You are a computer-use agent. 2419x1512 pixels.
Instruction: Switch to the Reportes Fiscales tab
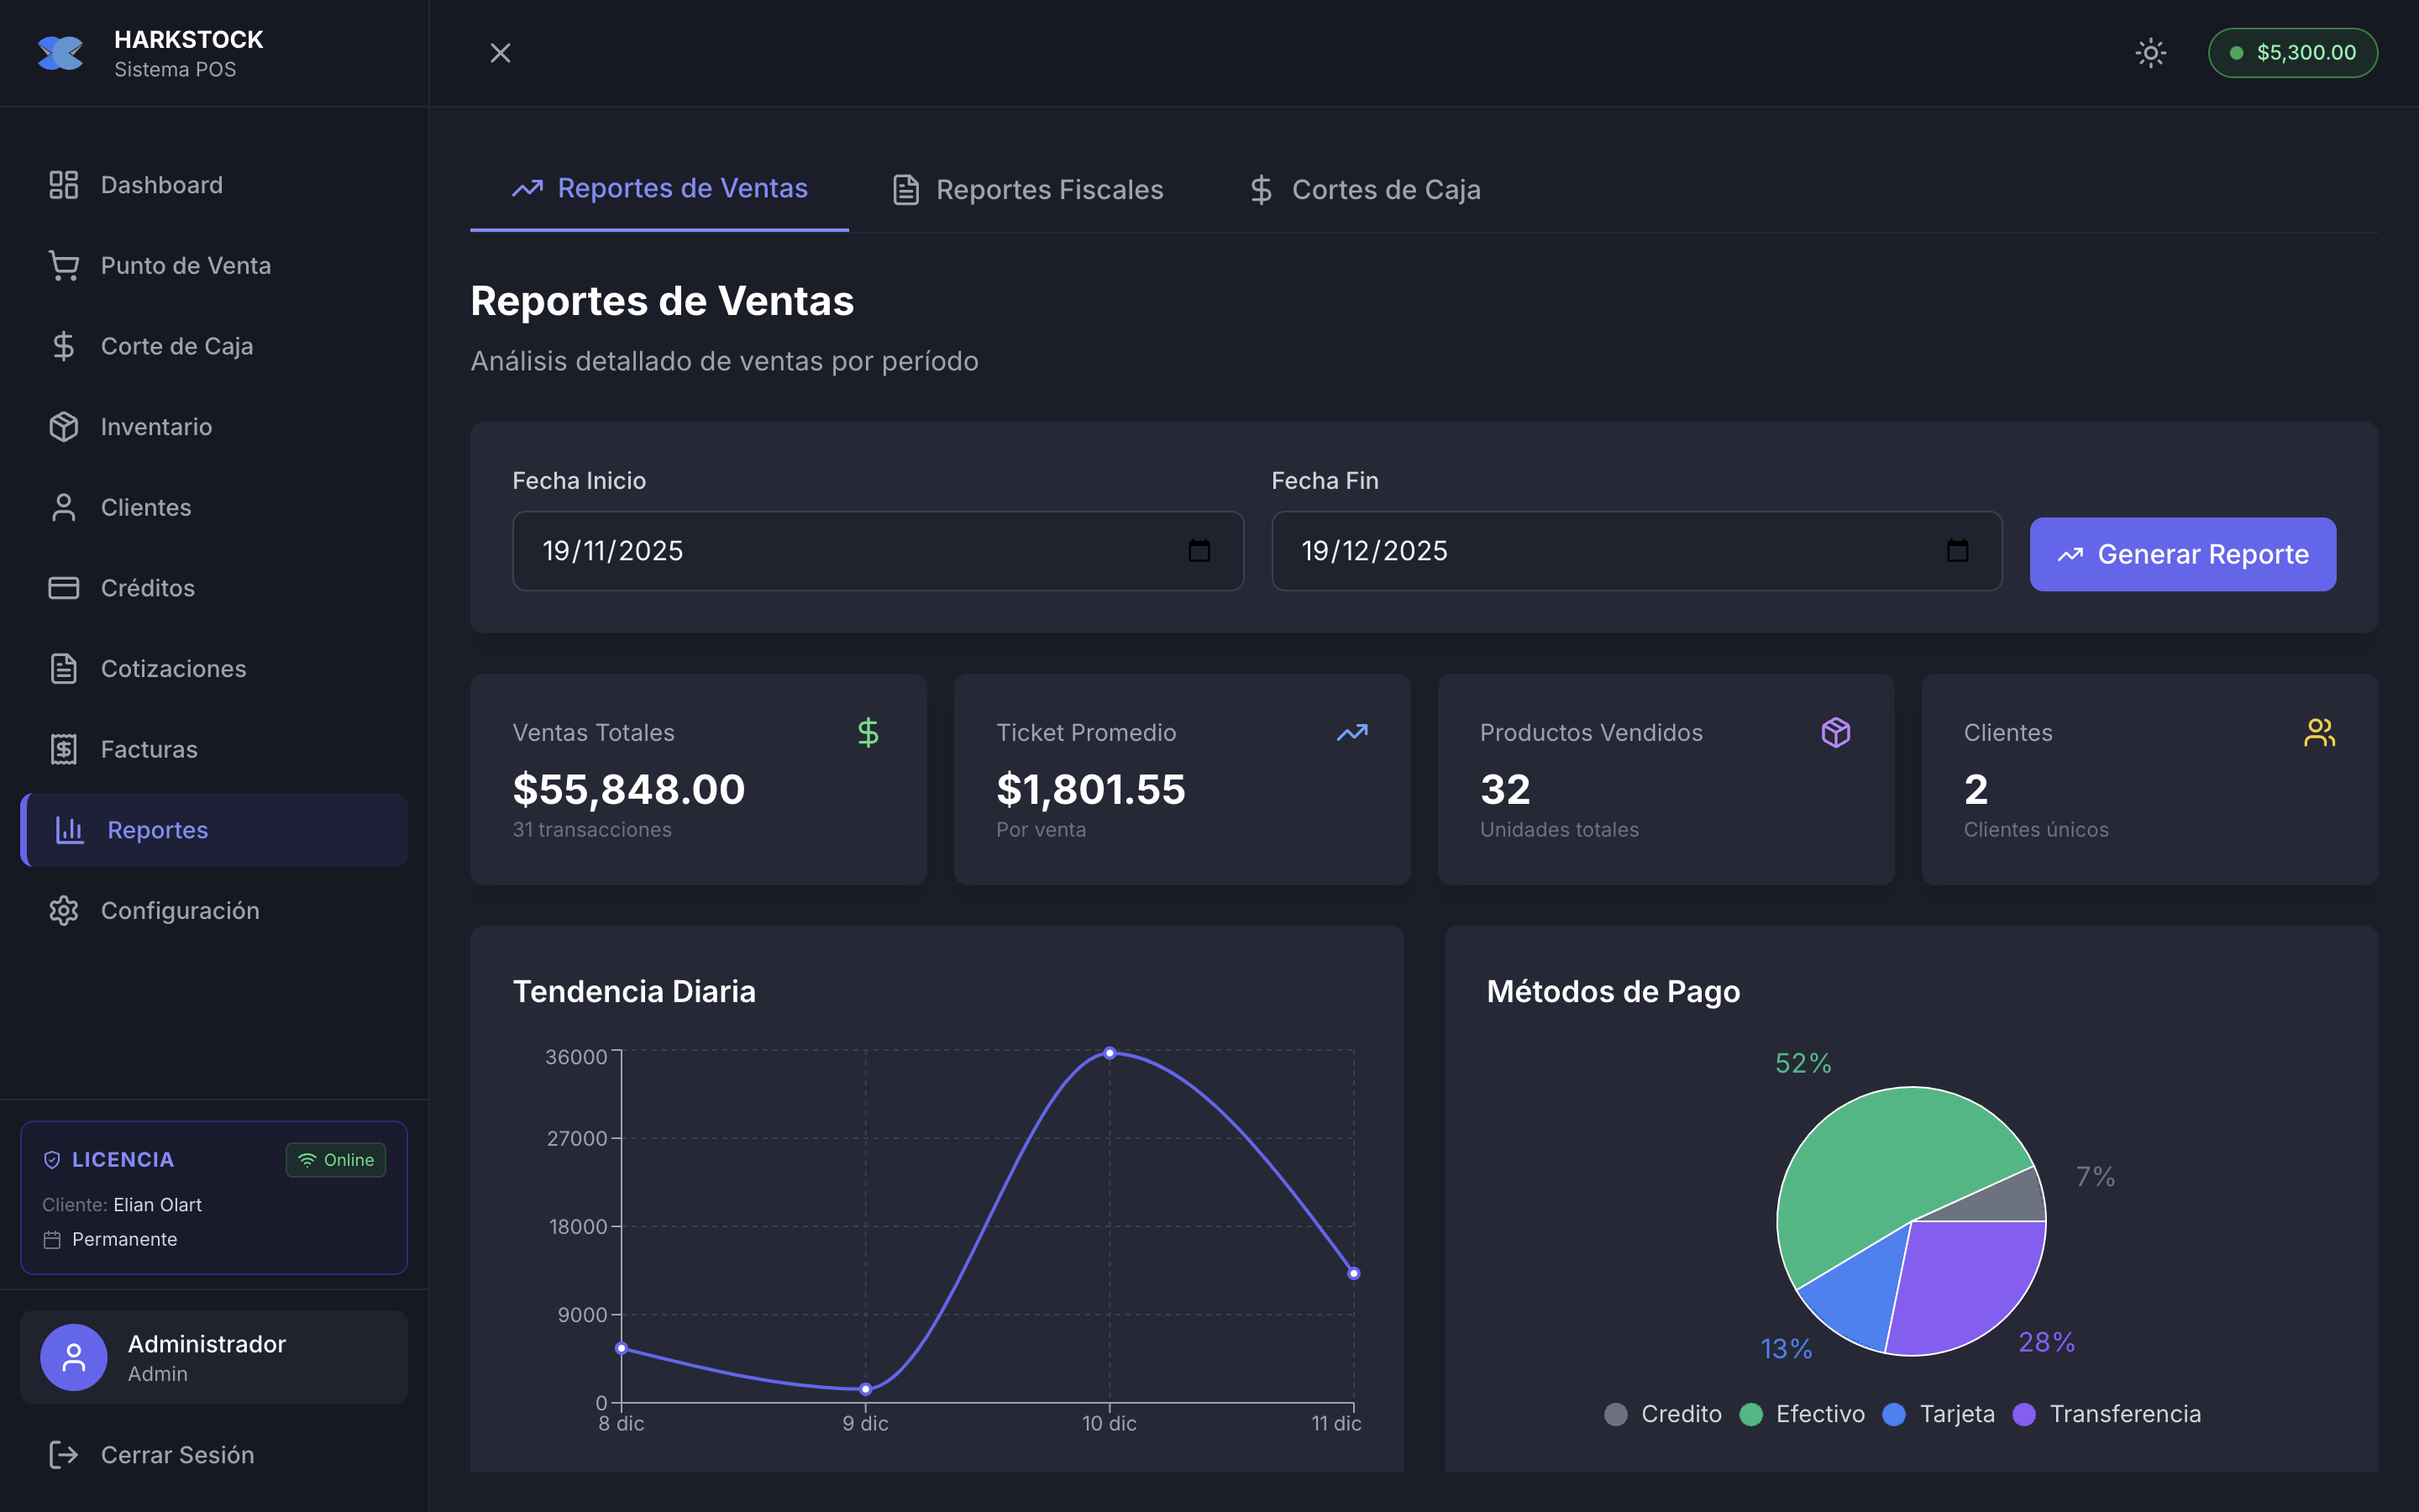point(1027,189)
